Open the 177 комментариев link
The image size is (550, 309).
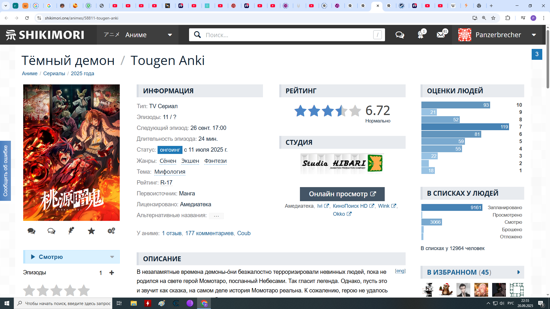209,233
